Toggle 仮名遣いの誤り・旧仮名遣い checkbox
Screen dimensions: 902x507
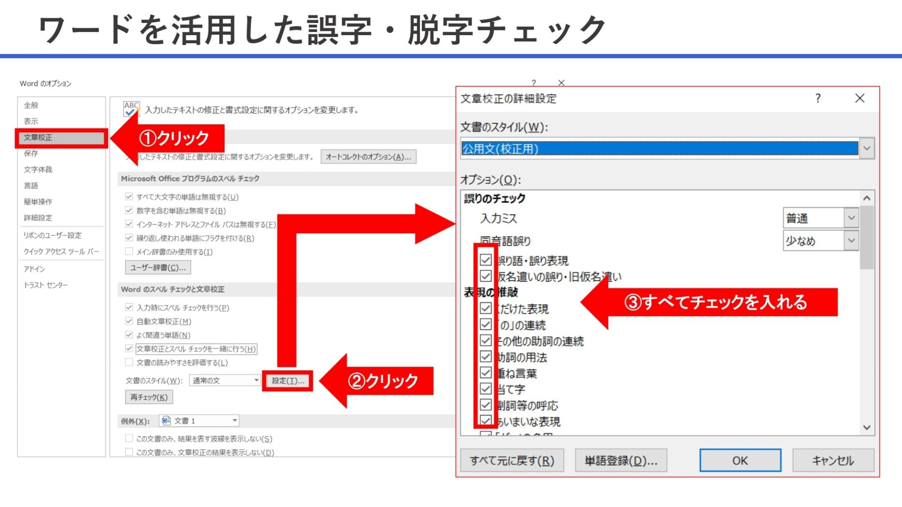click(486, 276)
